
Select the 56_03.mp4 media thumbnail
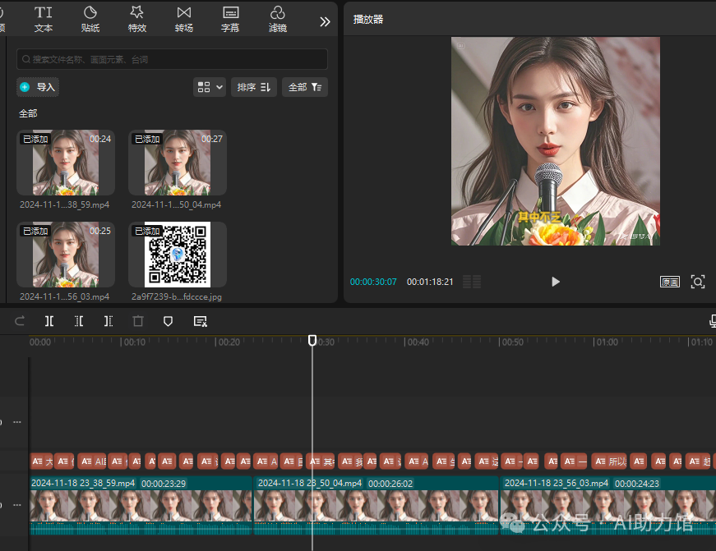coord(66,255)
